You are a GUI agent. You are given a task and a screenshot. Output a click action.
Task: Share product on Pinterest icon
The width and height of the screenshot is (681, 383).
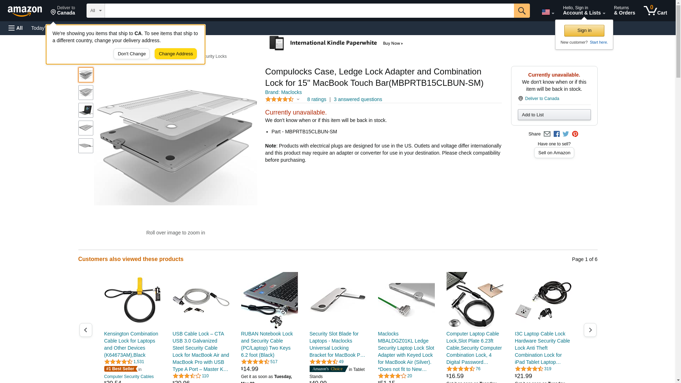[575, 134]
